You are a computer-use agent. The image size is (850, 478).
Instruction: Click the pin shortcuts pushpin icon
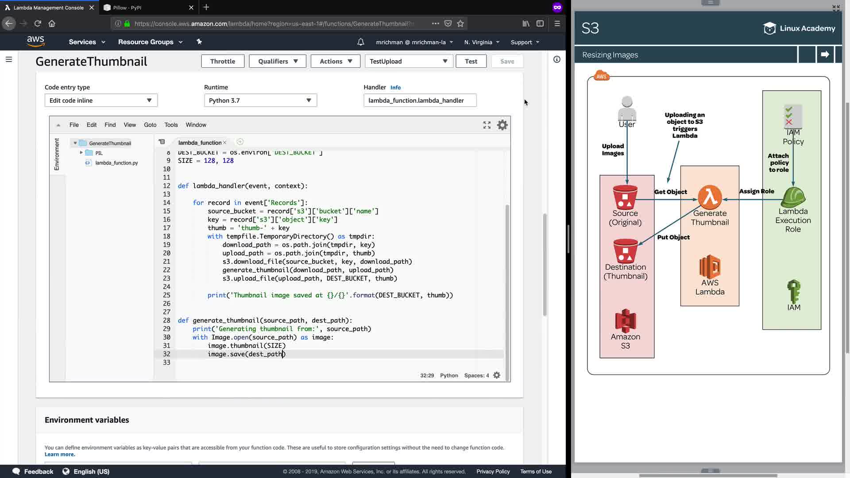click(199, 42)
